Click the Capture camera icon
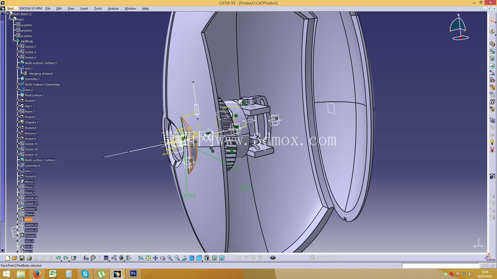Screen dimensions: 497x279 (273, 258)
